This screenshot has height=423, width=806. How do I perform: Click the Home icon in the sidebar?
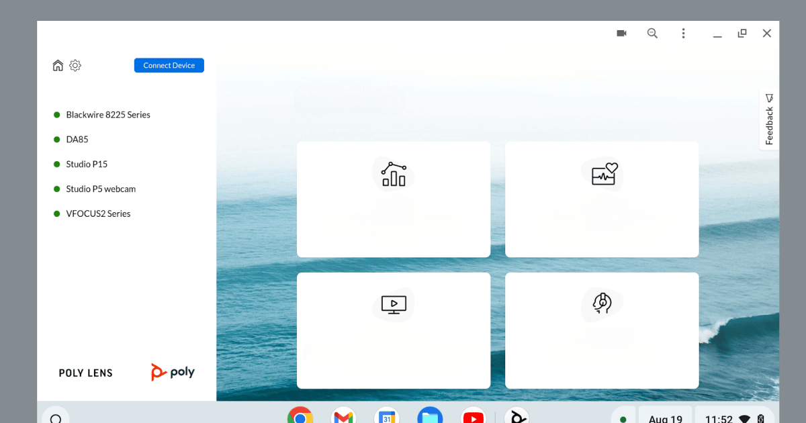(x=58, y=65)
